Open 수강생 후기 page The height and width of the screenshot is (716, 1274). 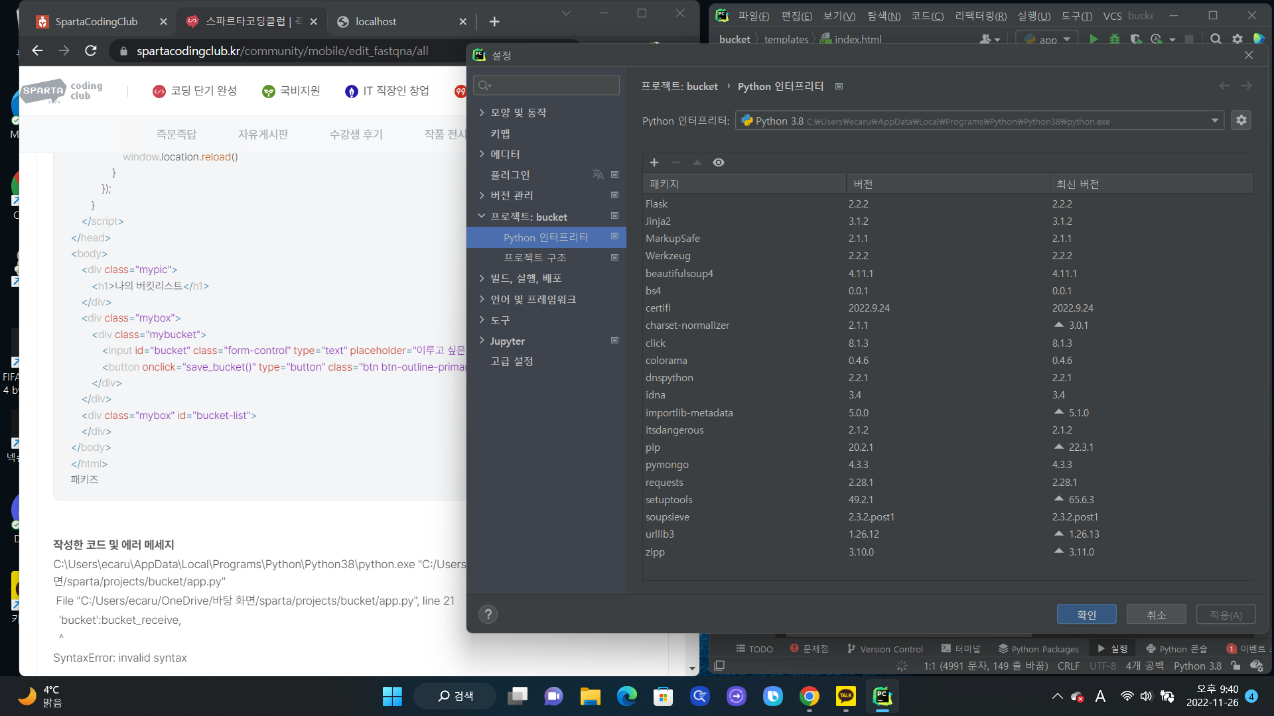[x=356, y=135]
